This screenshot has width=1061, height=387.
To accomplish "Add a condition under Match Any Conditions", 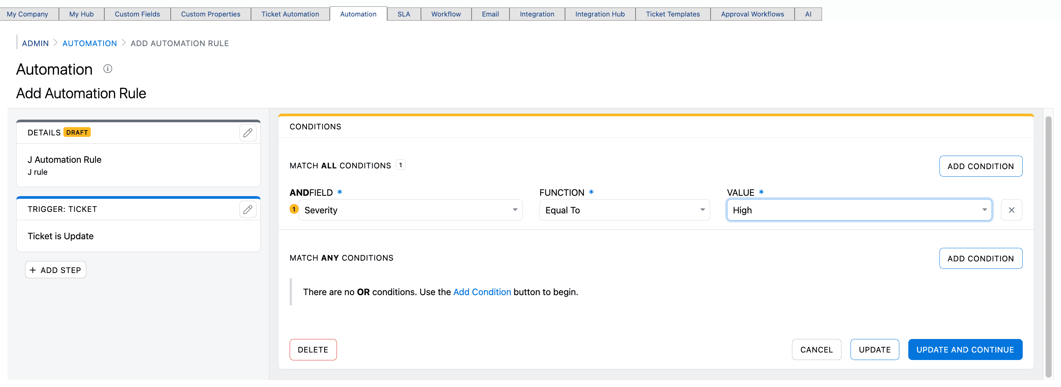I will tap(980, 258).
